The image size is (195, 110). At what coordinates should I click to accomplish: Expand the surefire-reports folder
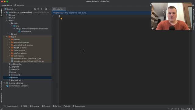pos(9,53)
